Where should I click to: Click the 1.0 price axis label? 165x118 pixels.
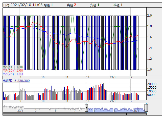(x=150, y=70)
